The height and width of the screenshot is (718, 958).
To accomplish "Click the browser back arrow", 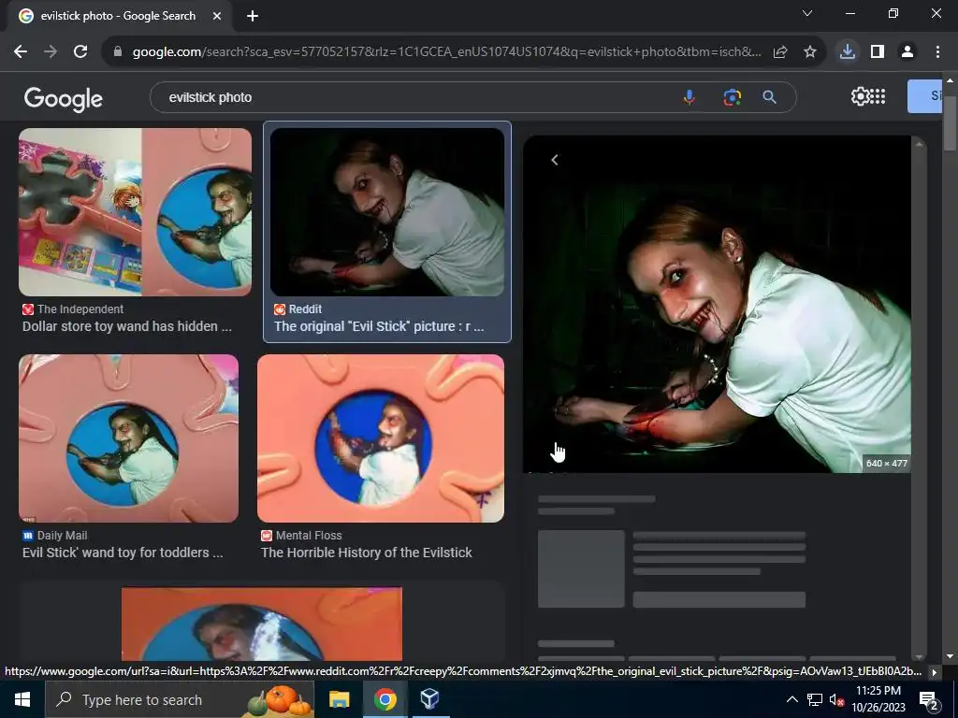I will click(21, 52).
